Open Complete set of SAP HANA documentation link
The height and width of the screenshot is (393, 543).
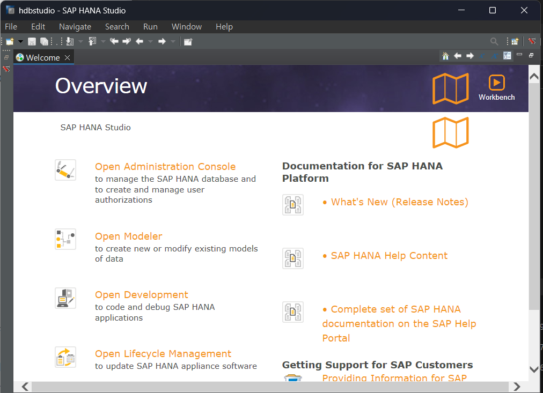(399, 323)
